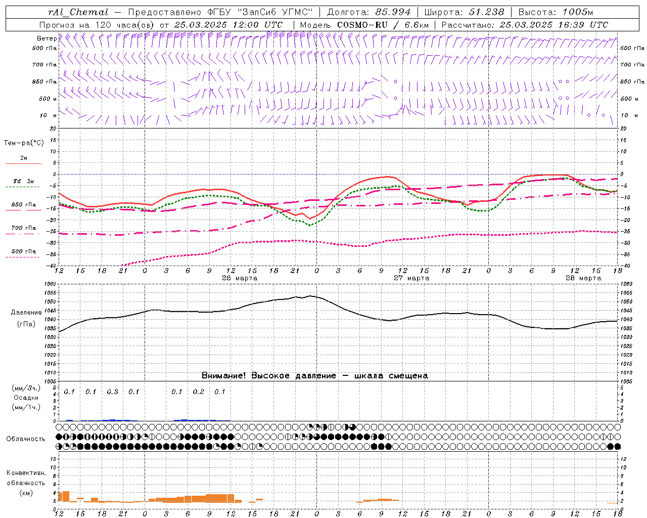Click the Ветер wind panel label
Image resolution: width=647 pixels, height=518 pixels.
[x=47, y=38]
